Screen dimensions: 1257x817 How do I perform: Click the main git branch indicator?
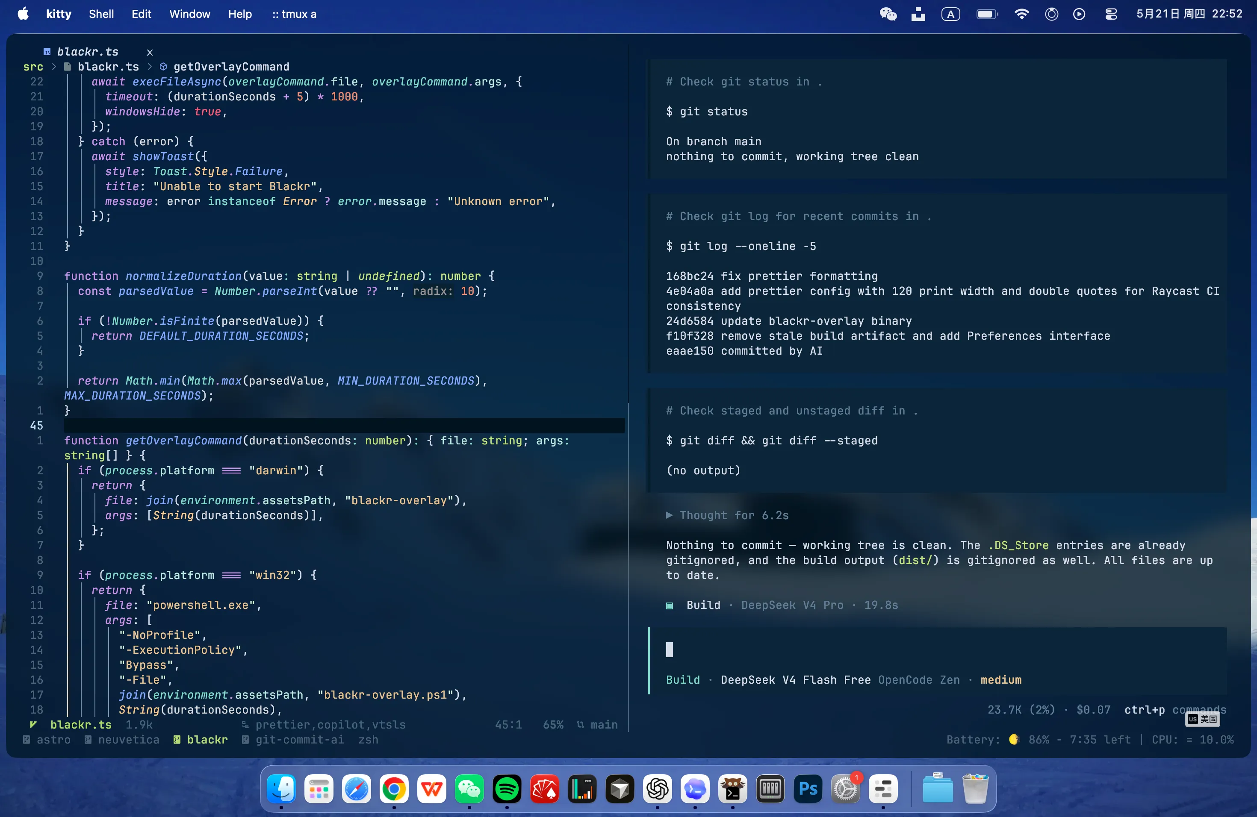[x=597, y=725]
